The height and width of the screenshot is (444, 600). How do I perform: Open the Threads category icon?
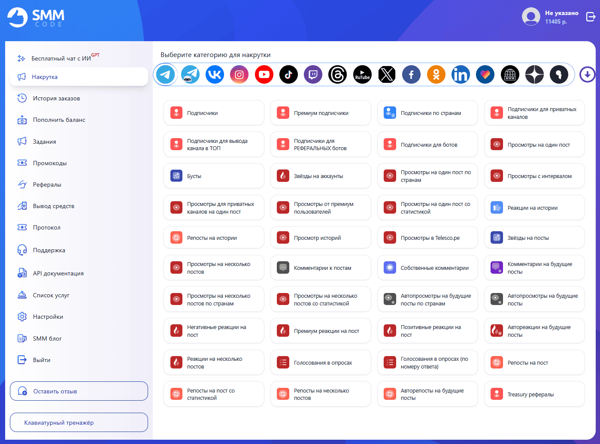click(338, 75)
